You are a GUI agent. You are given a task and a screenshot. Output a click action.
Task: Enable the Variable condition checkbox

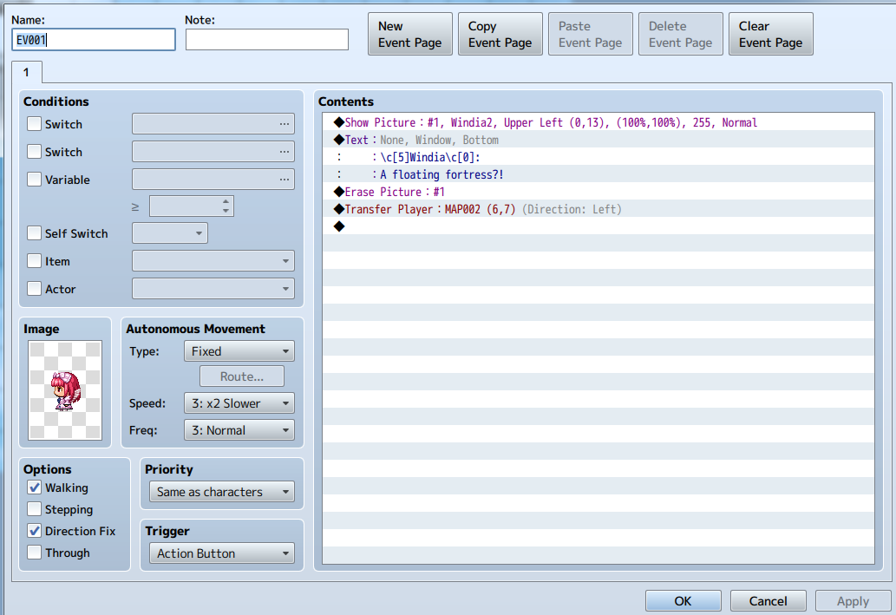[35, 180]
